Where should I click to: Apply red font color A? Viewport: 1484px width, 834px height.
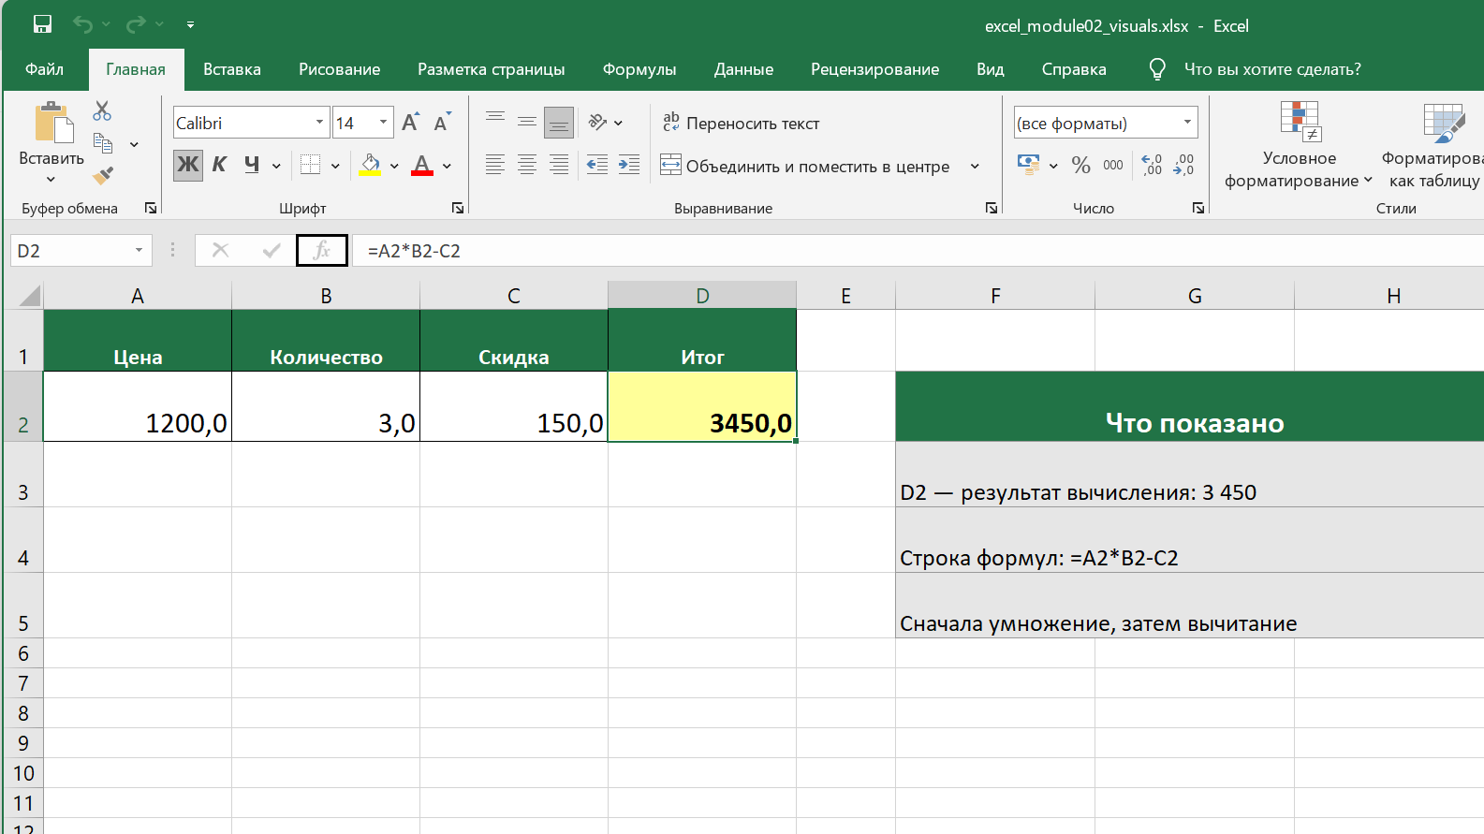pyautogui.click(x=422, y=166)
